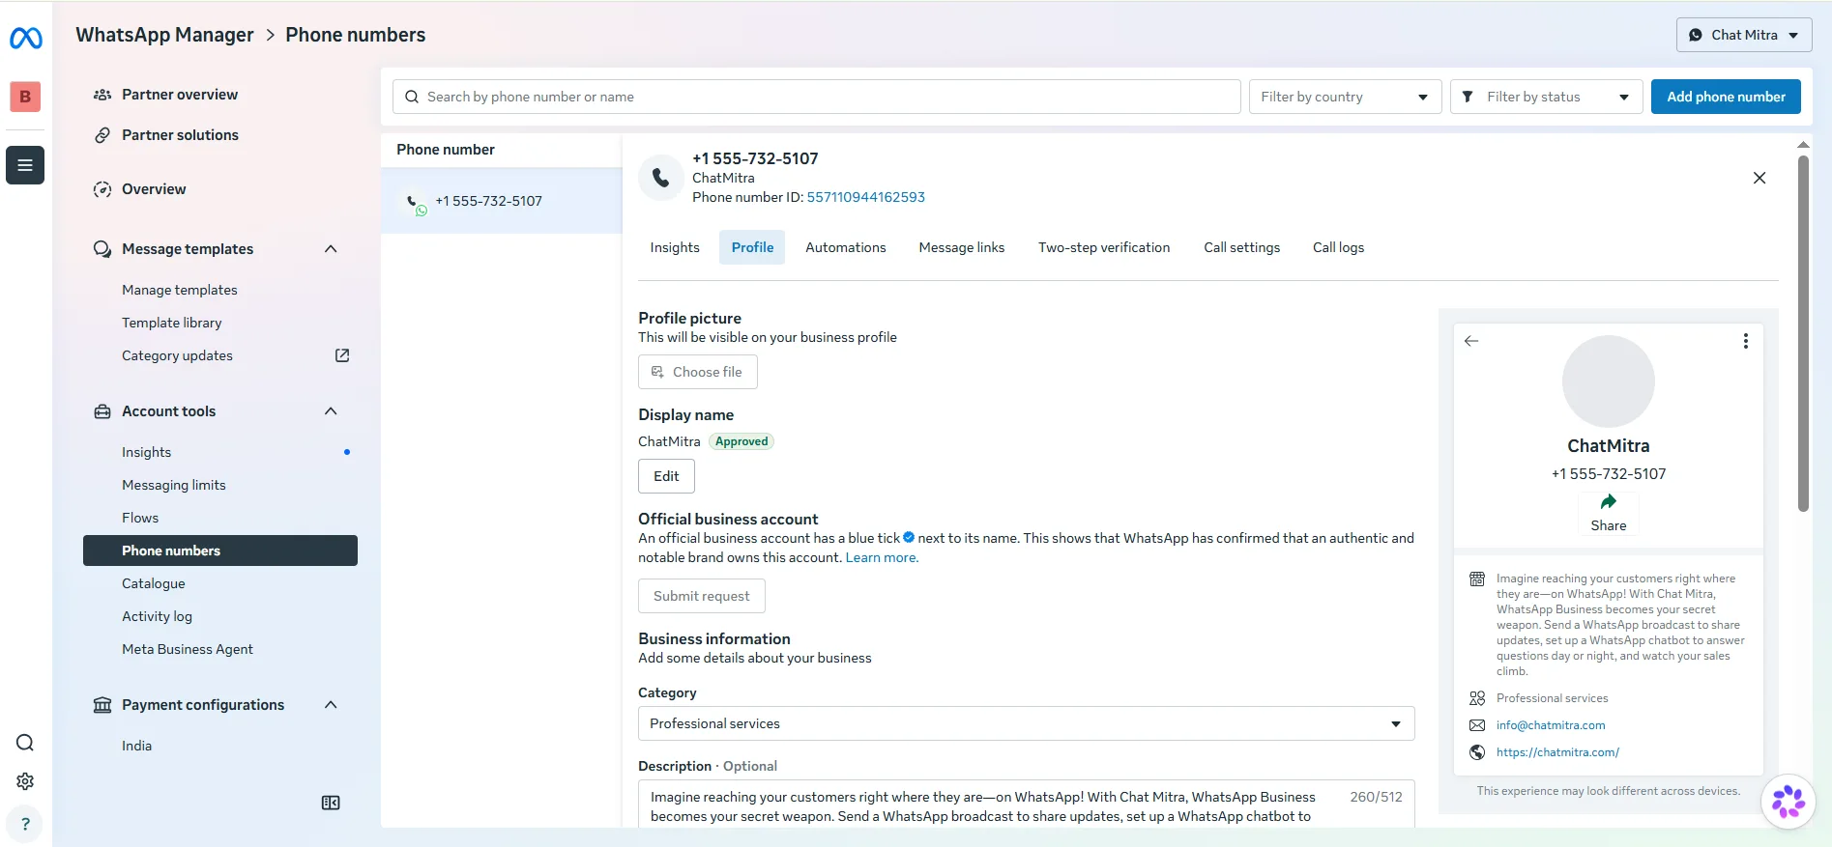1832x847 pixels.
Task: Open the red B business account icon
Action: pyautogui.click(x=25, y=97)
